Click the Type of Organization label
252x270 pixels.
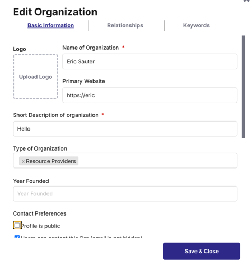pyautogui.click(x=40, y=148)
